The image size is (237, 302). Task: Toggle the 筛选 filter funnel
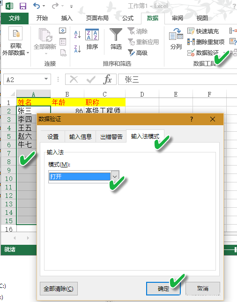116,39
